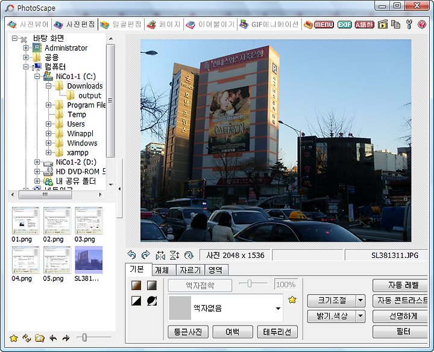
Task: Click the 둥근사진 button
Action: click(188, 332)
